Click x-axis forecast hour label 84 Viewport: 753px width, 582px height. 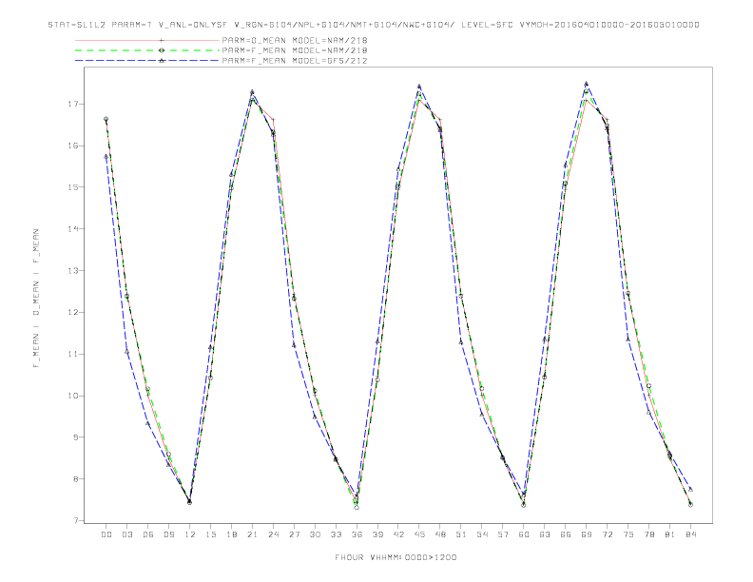(690, 534)
